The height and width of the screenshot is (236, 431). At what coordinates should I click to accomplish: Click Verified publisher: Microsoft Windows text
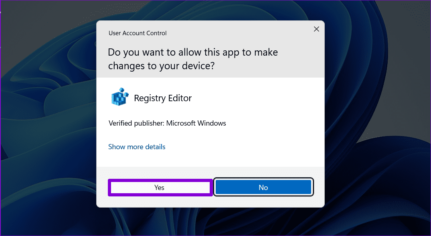[167, 123]
